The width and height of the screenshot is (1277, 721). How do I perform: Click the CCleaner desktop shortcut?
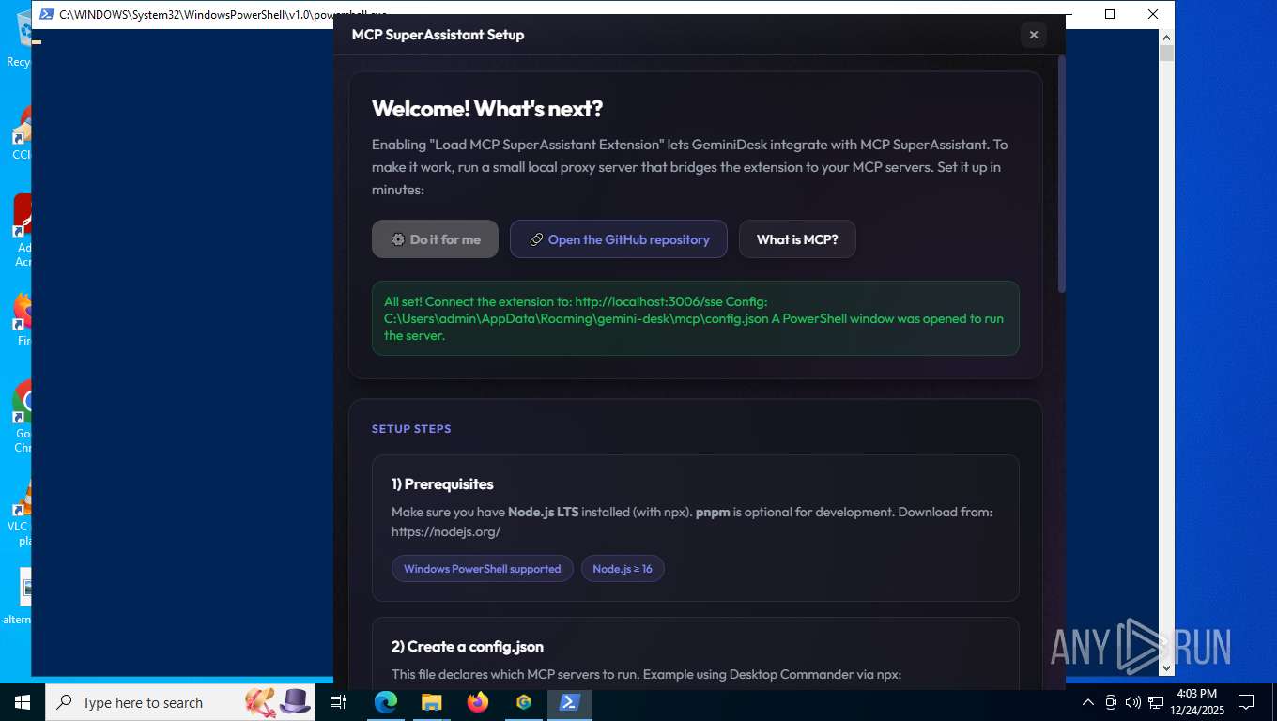pos(23,132)
